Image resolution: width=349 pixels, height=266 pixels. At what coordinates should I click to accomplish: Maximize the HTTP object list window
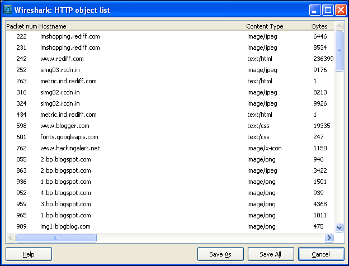328,10
